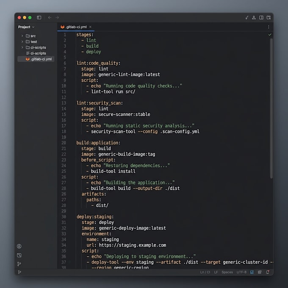The image size is (288, 288).
Task: Click the "before_script:" key
Action: 98,160
